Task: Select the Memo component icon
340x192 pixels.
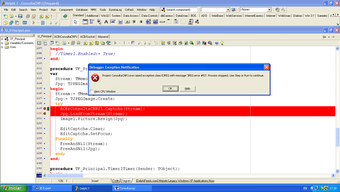Action: (x=120, y=22)
